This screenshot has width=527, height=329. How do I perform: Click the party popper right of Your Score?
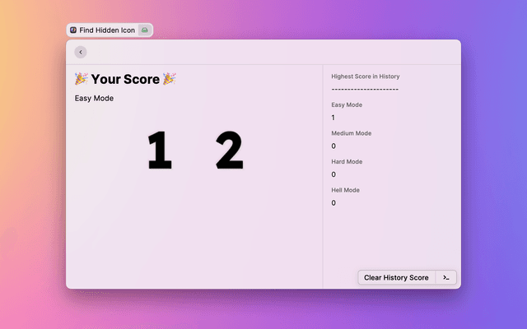pyautogui.click(x=170, y=79)
